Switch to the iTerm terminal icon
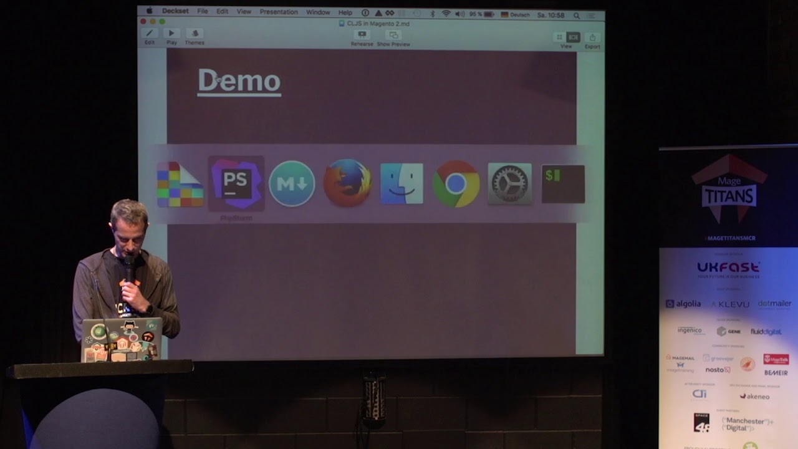 [x=563, y=184]
